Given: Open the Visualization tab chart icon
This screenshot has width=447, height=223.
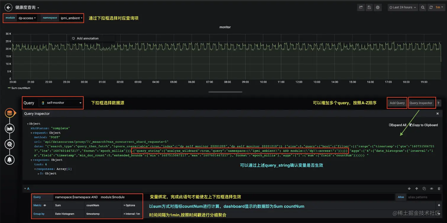Looking at the screenshot, I should (10, 128).
